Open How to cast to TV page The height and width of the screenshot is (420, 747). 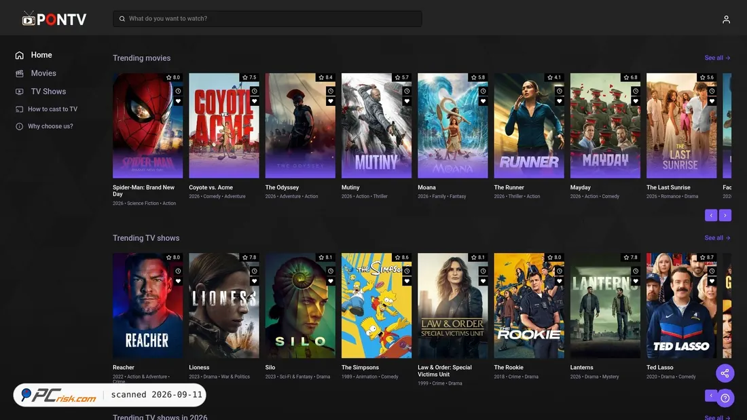tap(52, 109)
